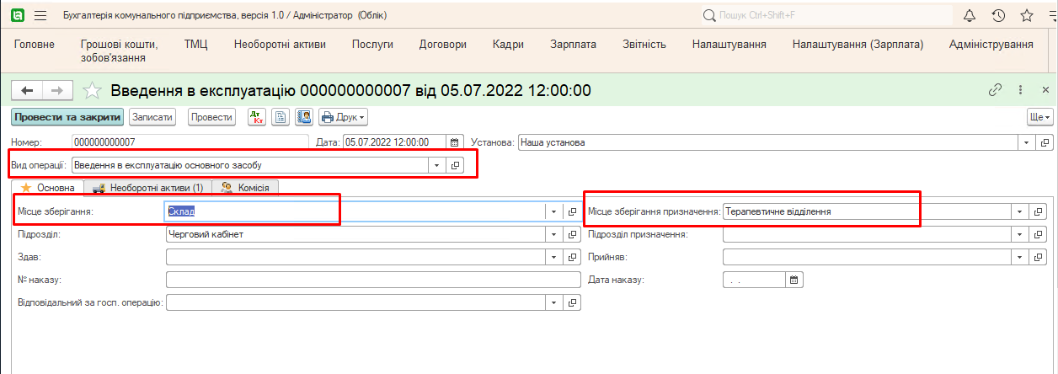The image size is (1058, 374).
Task: Expand the Друк print dropdown
Action: [344, 117]
